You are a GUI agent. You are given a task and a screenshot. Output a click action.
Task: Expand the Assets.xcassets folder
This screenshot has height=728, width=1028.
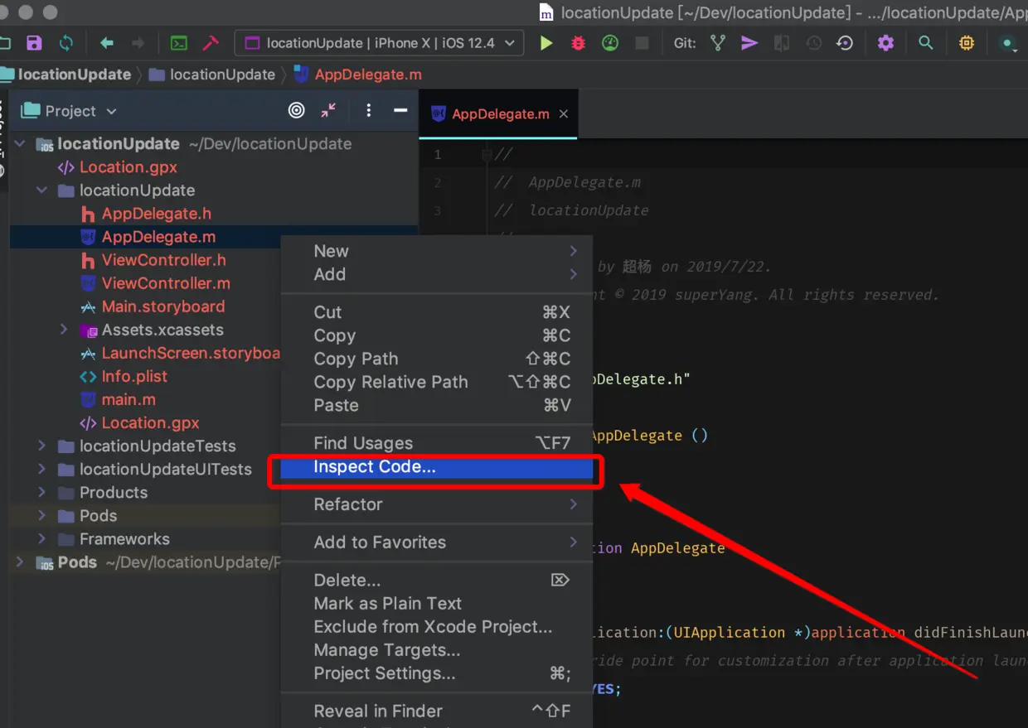pos(64,330)
